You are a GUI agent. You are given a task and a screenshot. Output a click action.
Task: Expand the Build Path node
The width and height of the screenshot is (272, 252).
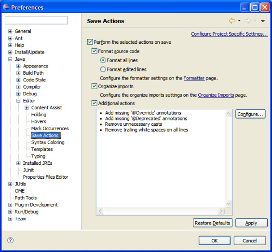click(18, 73)
